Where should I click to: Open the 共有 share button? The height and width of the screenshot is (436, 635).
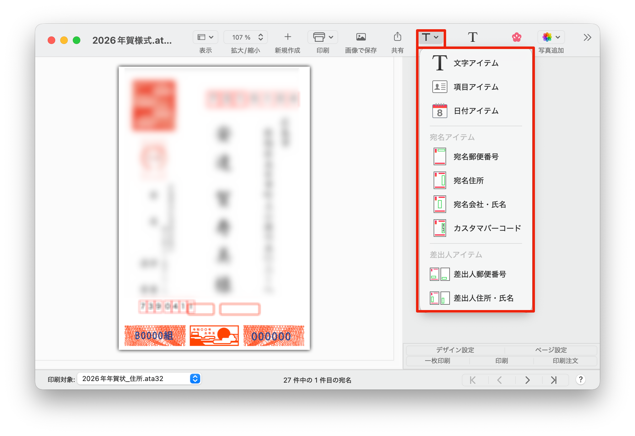coord(397,37)
